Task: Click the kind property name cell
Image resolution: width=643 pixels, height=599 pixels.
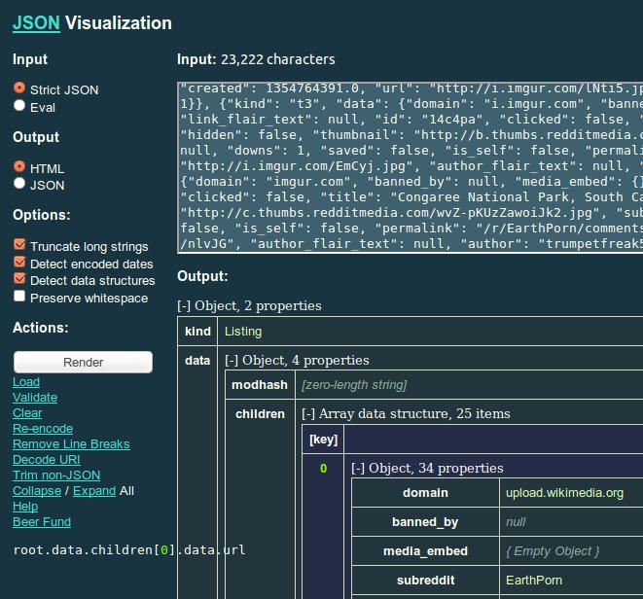Action: pyautogui.click(x=197, y=332)
